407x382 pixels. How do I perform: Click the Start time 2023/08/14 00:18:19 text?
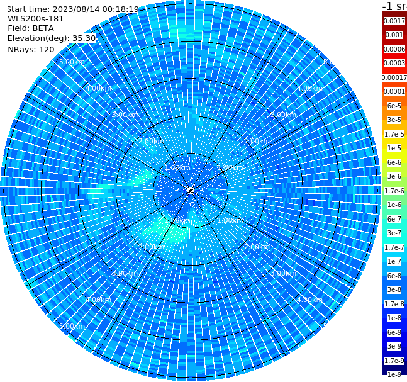pos(73,9)
